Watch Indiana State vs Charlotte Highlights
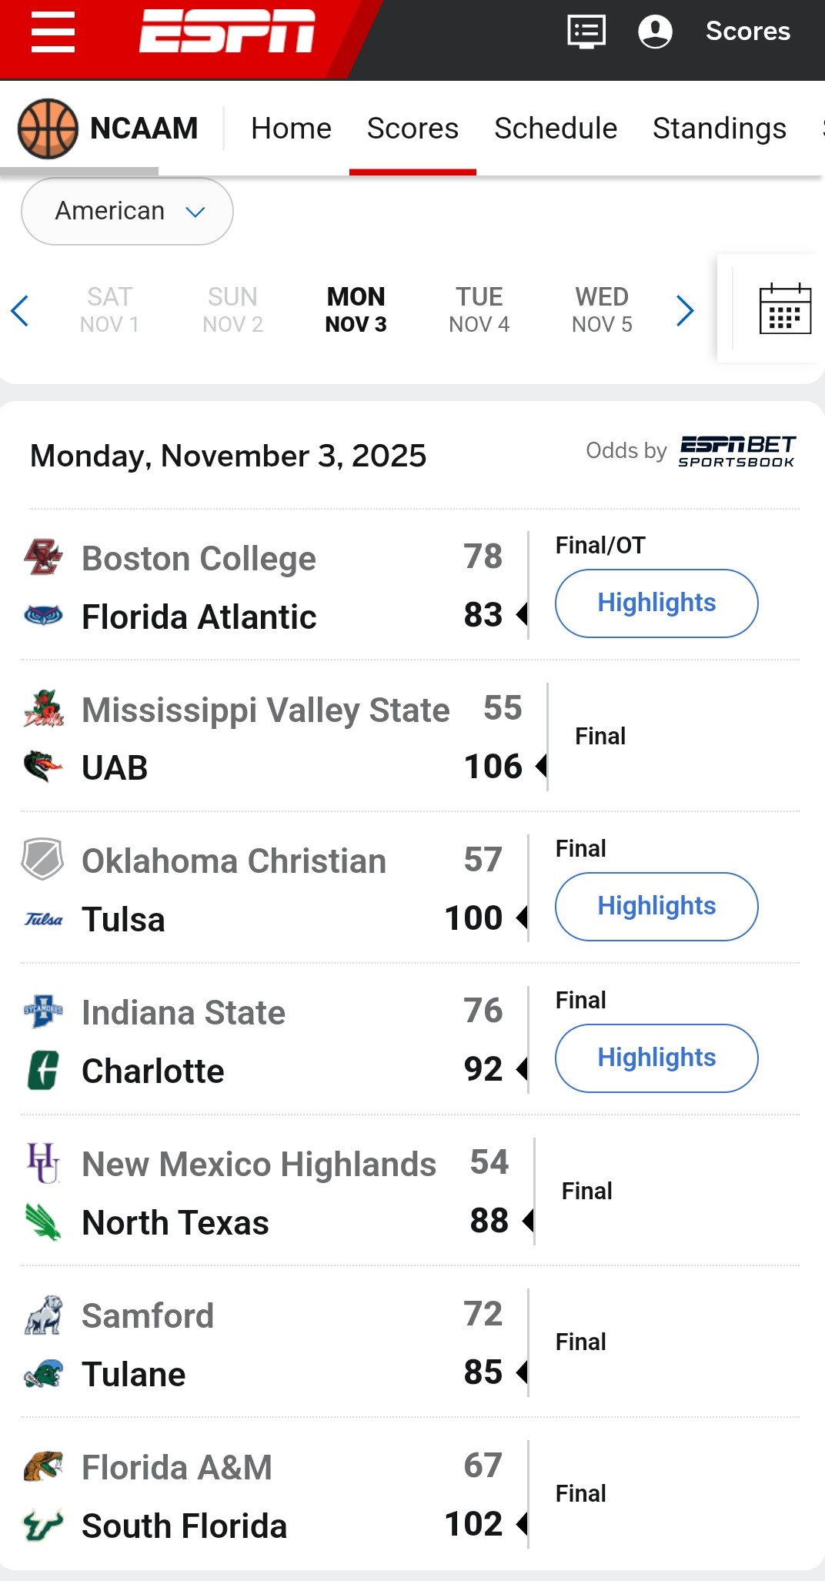Image resolution: width=825 pixels, height=1581 pixels. tap(656, 1058)
